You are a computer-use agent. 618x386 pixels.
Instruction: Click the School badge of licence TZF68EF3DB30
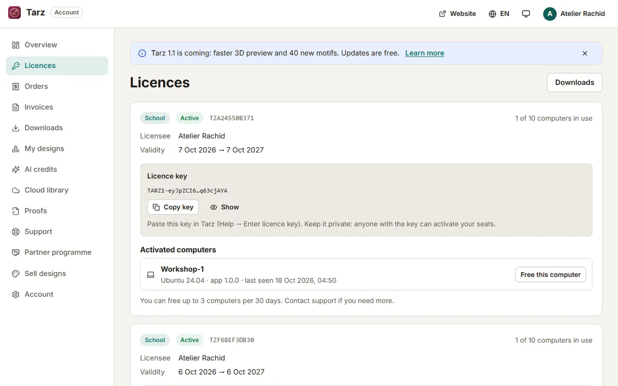(x=155, y=340)
